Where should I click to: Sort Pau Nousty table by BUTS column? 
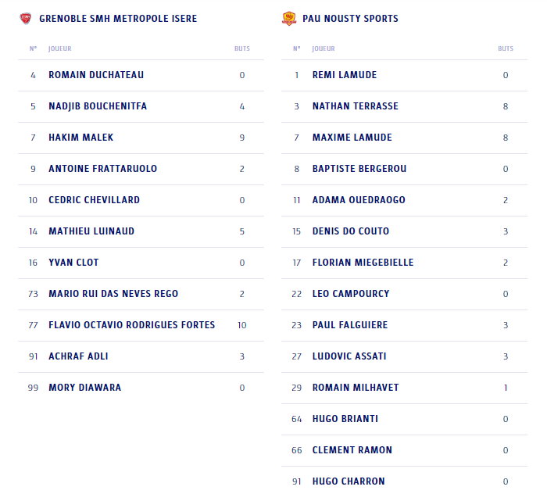(506, 48)
